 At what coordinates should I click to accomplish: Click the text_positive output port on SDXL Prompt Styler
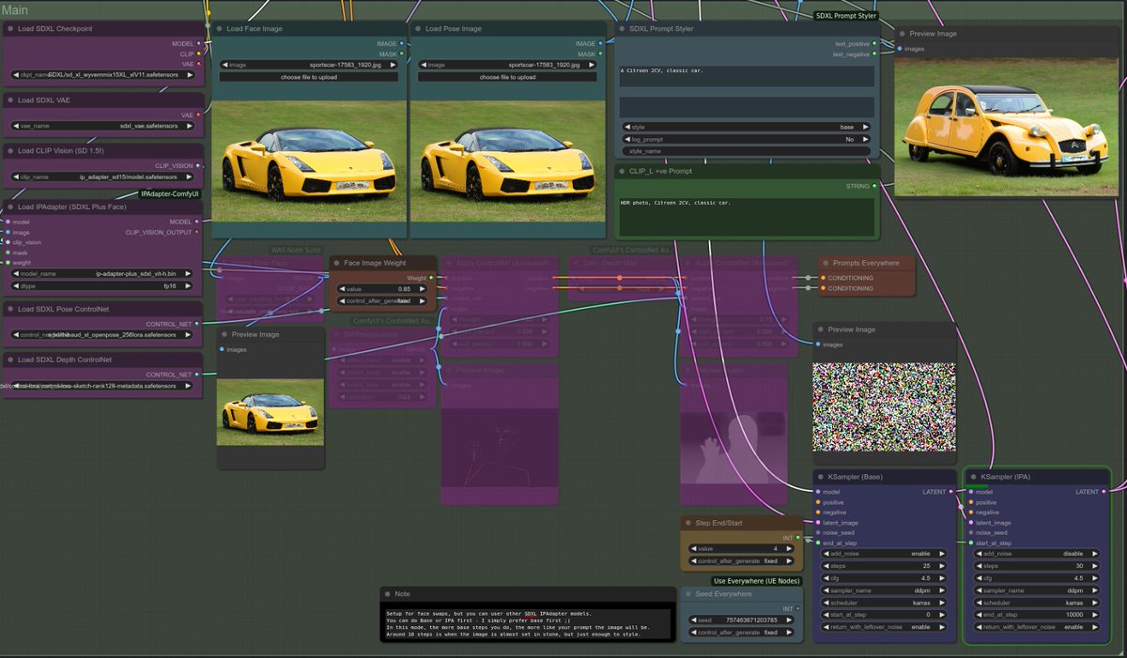874,44
